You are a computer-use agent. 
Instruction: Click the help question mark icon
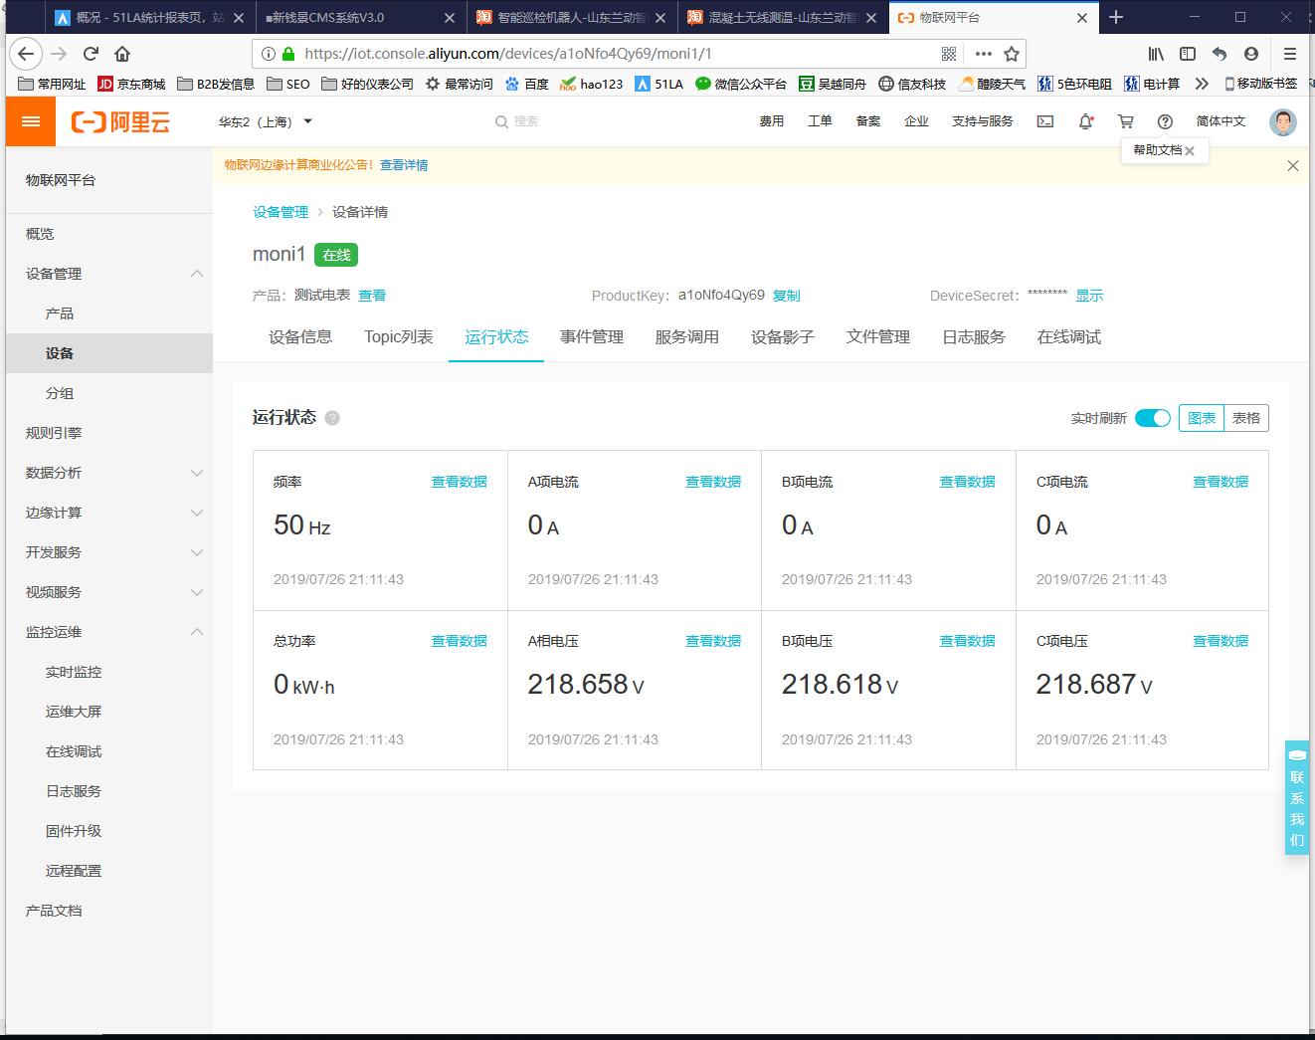click(x=1165, y=120)
